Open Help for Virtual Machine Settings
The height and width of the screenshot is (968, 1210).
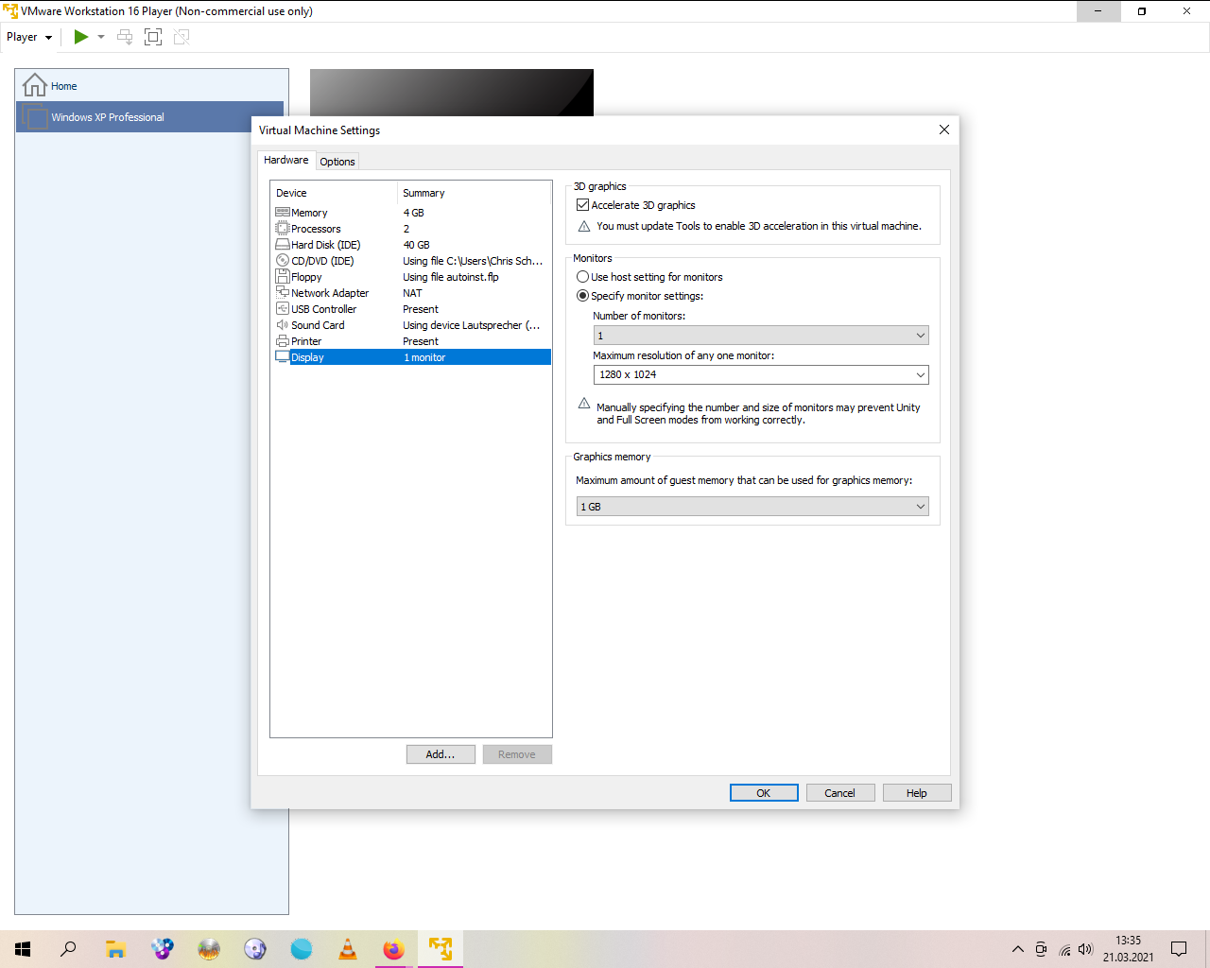917,793
